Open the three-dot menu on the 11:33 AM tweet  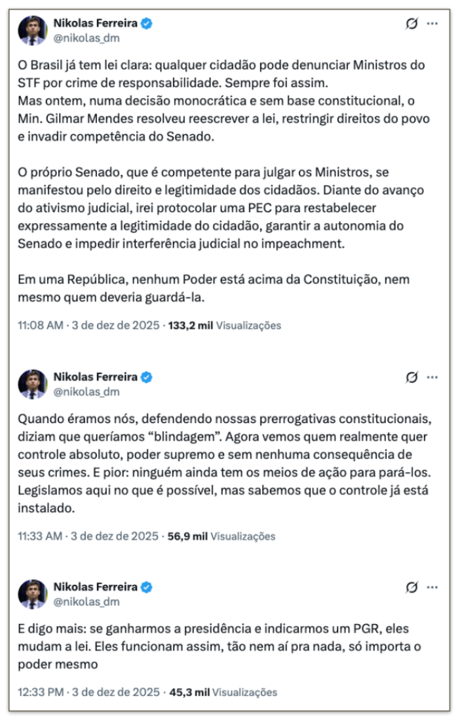click(x=432, y=378)
